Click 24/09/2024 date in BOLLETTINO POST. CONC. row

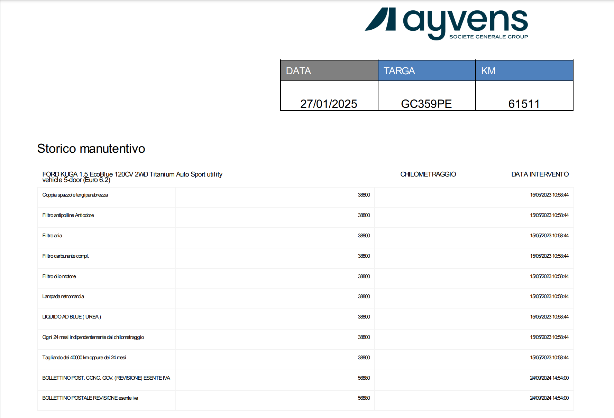pos(549,378)
